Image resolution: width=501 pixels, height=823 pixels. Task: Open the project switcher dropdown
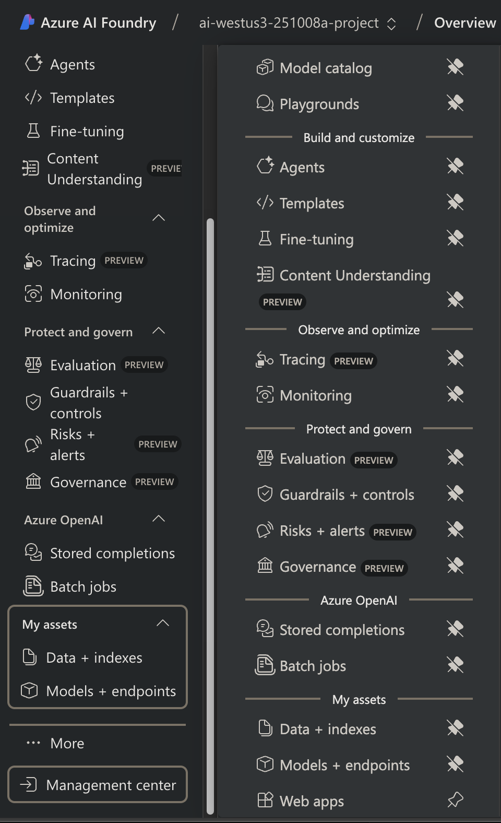tap(390, 23)
